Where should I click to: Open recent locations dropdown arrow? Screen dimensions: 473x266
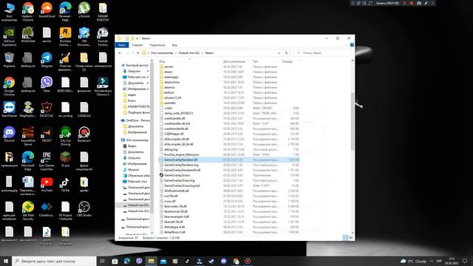132,53
